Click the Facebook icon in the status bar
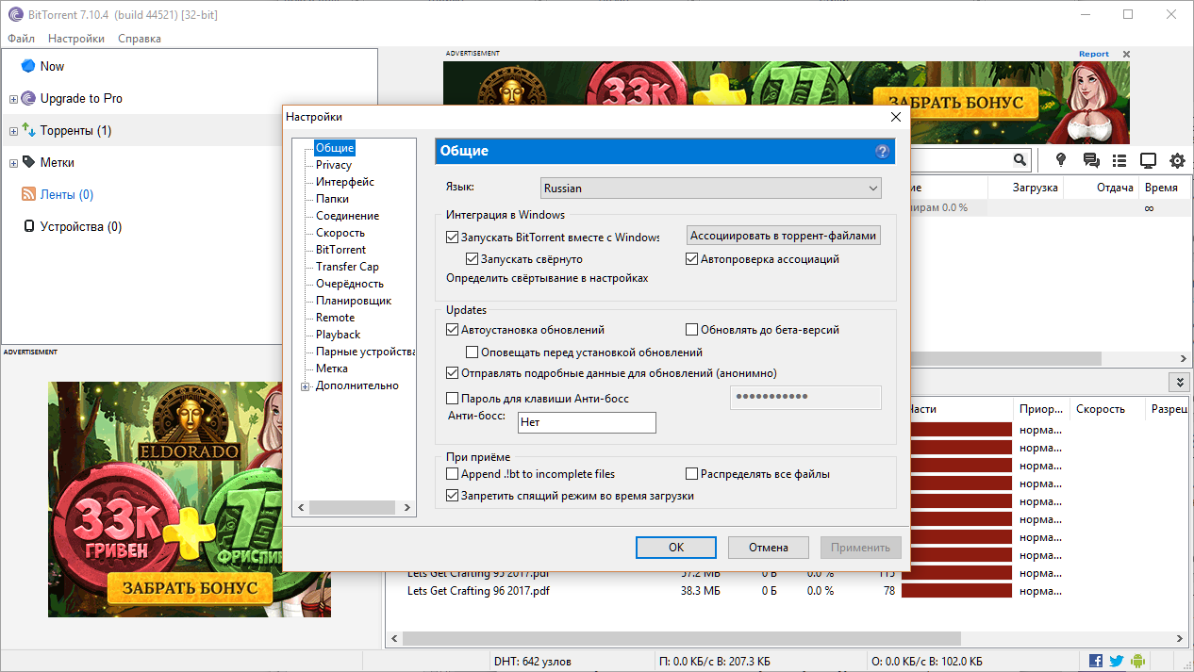Viewport: 1194px width, 672px height. (1096, 662)
